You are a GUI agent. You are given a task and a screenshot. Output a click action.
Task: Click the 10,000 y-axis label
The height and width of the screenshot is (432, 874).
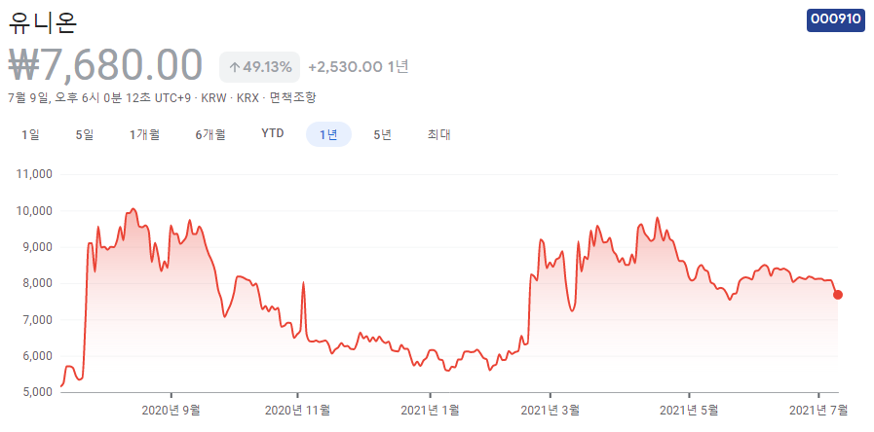coord(32,210)
